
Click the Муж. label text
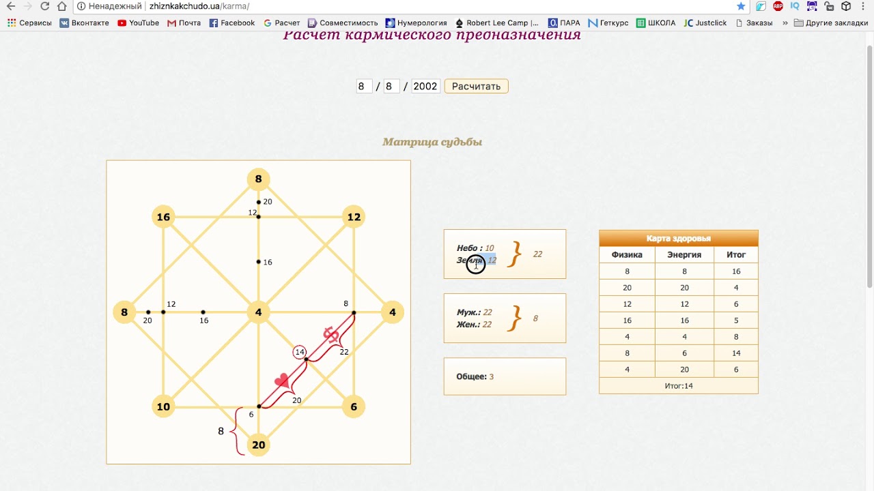click(468, 312)
